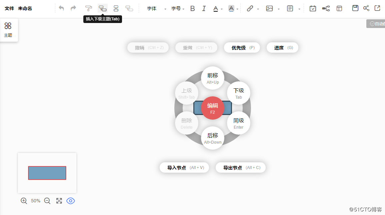Expand font color dropdown arrow
The width and height of the screenshot is (385, 215).
222,9
